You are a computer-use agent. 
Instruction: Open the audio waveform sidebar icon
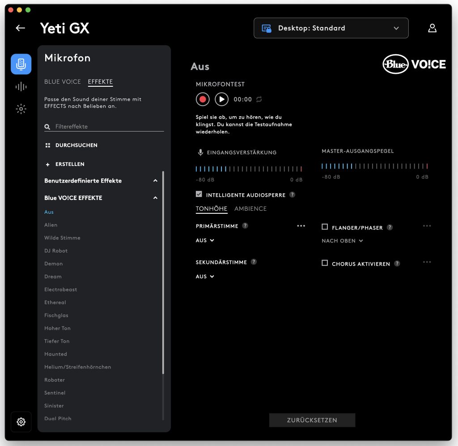pos(21,86)
